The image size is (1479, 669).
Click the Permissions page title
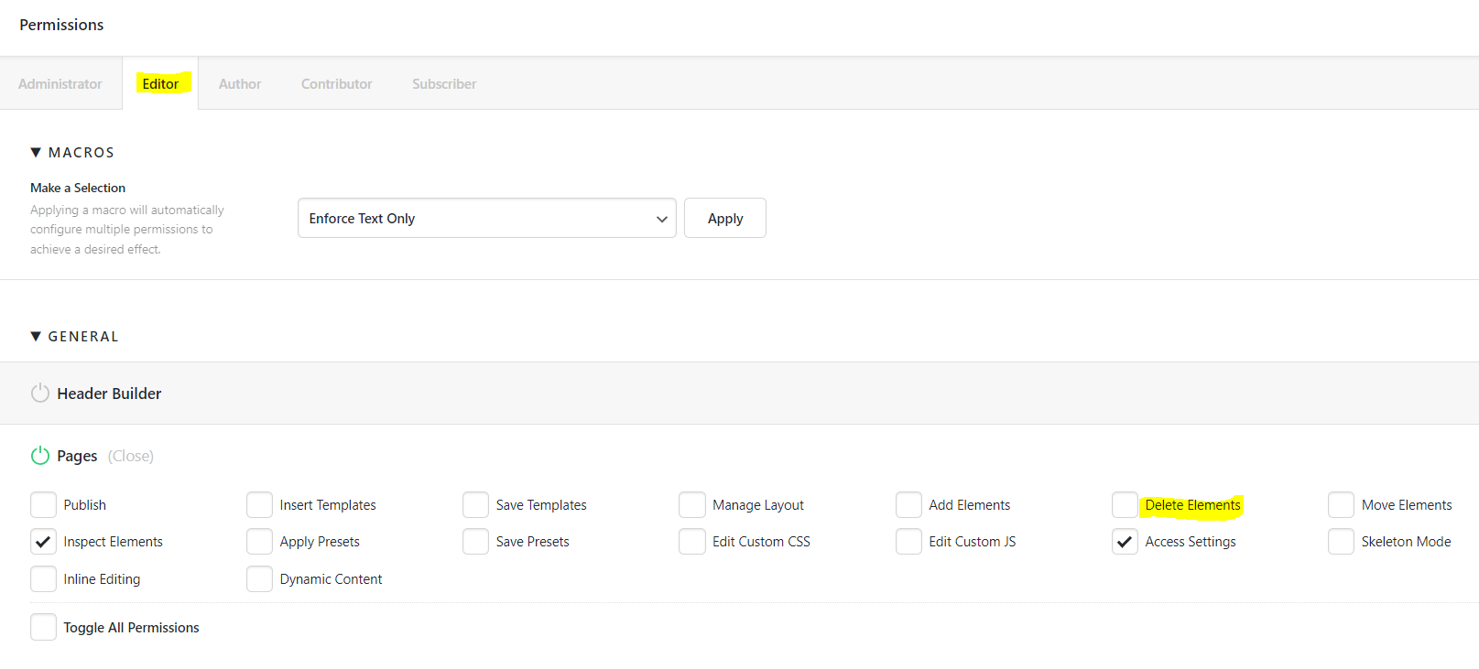pyautogui.click(x=61, y=25)
